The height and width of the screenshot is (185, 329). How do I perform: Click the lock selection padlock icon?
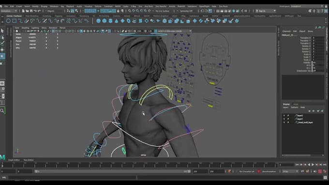click(x=118, y=11)
